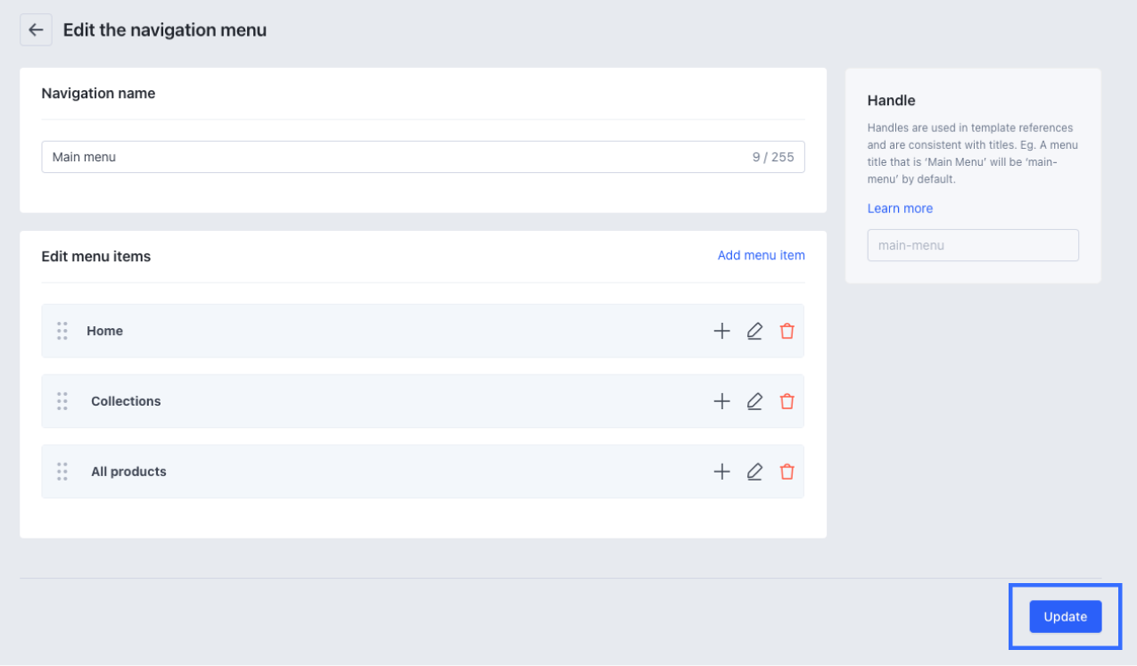Image resolution: width=1137 pixels, height=666 pixels.
Task: Click the Edit menu items heading
Action: pos(96,257)
